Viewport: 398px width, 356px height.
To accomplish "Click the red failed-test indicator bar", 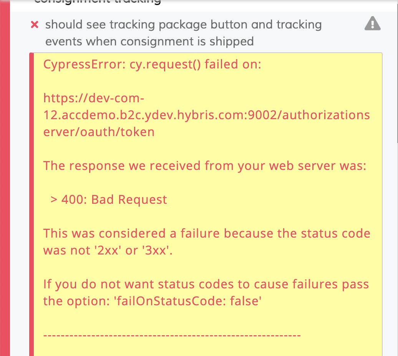I will (x=4, y=178).
